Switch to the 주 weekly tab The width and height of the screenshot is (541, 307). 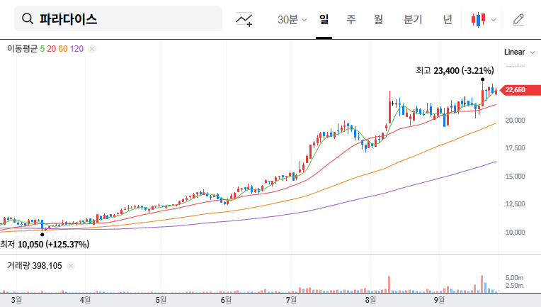tap(351, 20)
